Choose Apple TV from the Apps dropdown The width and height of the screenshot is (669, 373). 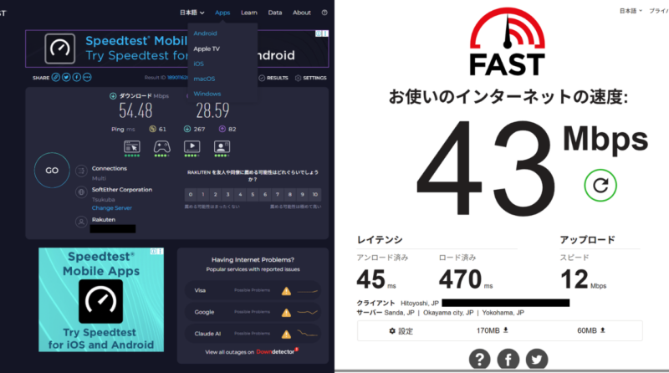[207, 49]
